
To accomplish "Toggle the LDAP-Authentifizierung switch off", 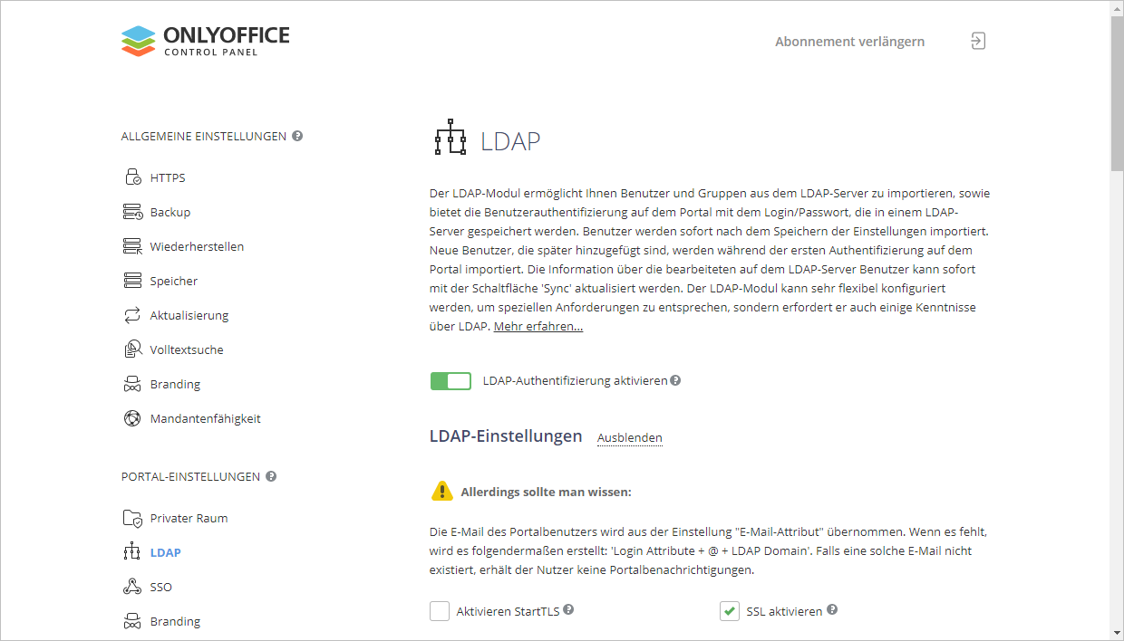I will 451,381.
